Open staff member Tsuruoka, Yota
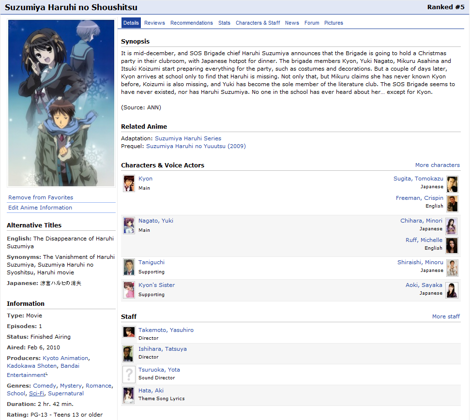This screenshot has width=470, height=420. [x=159, y=370]
